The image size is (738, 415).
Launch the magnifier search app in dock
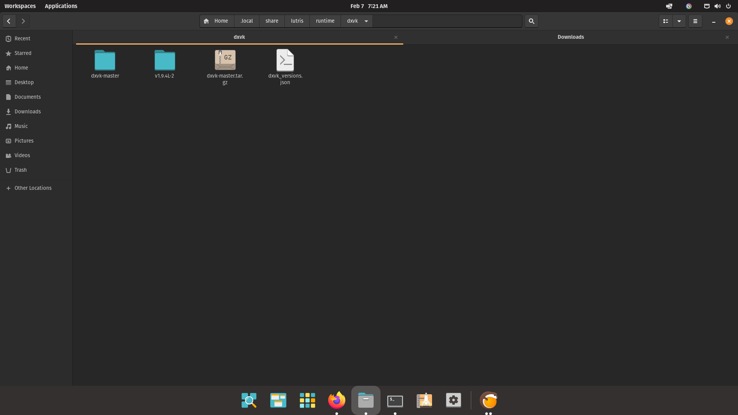point(249,400)
